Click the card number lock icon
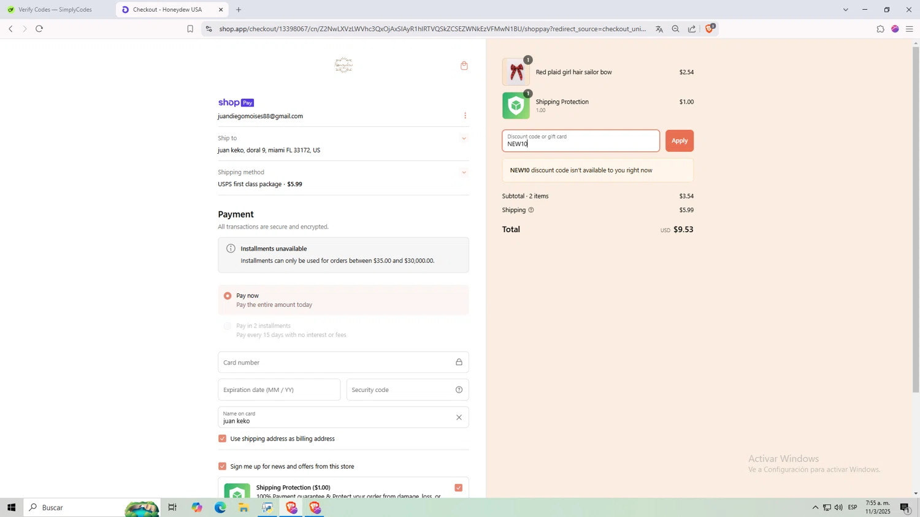920x517 pixels. click(459, 362)
